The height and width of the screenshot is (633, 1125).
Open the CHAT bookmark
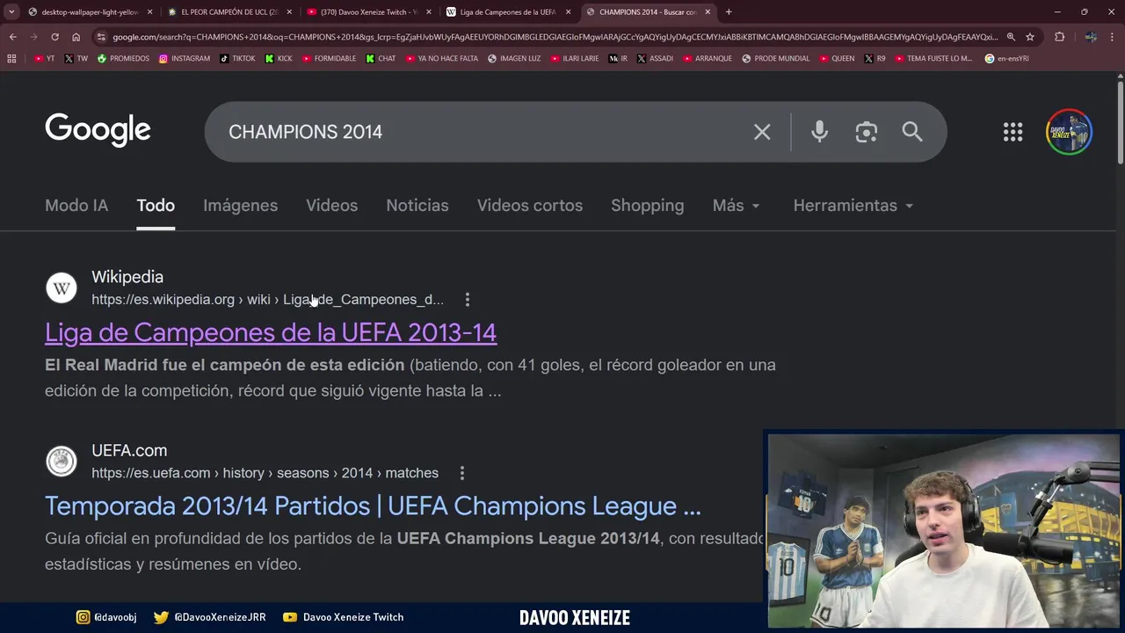click(381, 59)
